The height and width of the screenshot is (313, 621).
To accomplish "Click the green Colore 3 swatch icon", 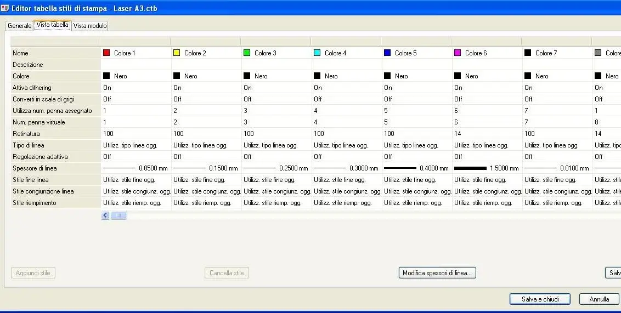I will pos(247,53).
